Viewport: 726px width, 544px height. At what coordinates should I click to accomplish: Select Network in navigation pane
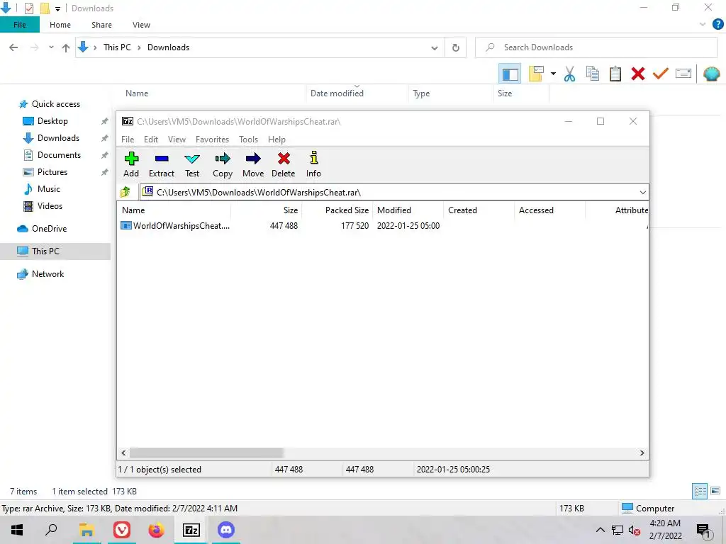(x=48, y=274)
